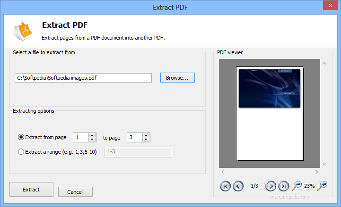Go to first page in PDF viewer

pos(225,186)
